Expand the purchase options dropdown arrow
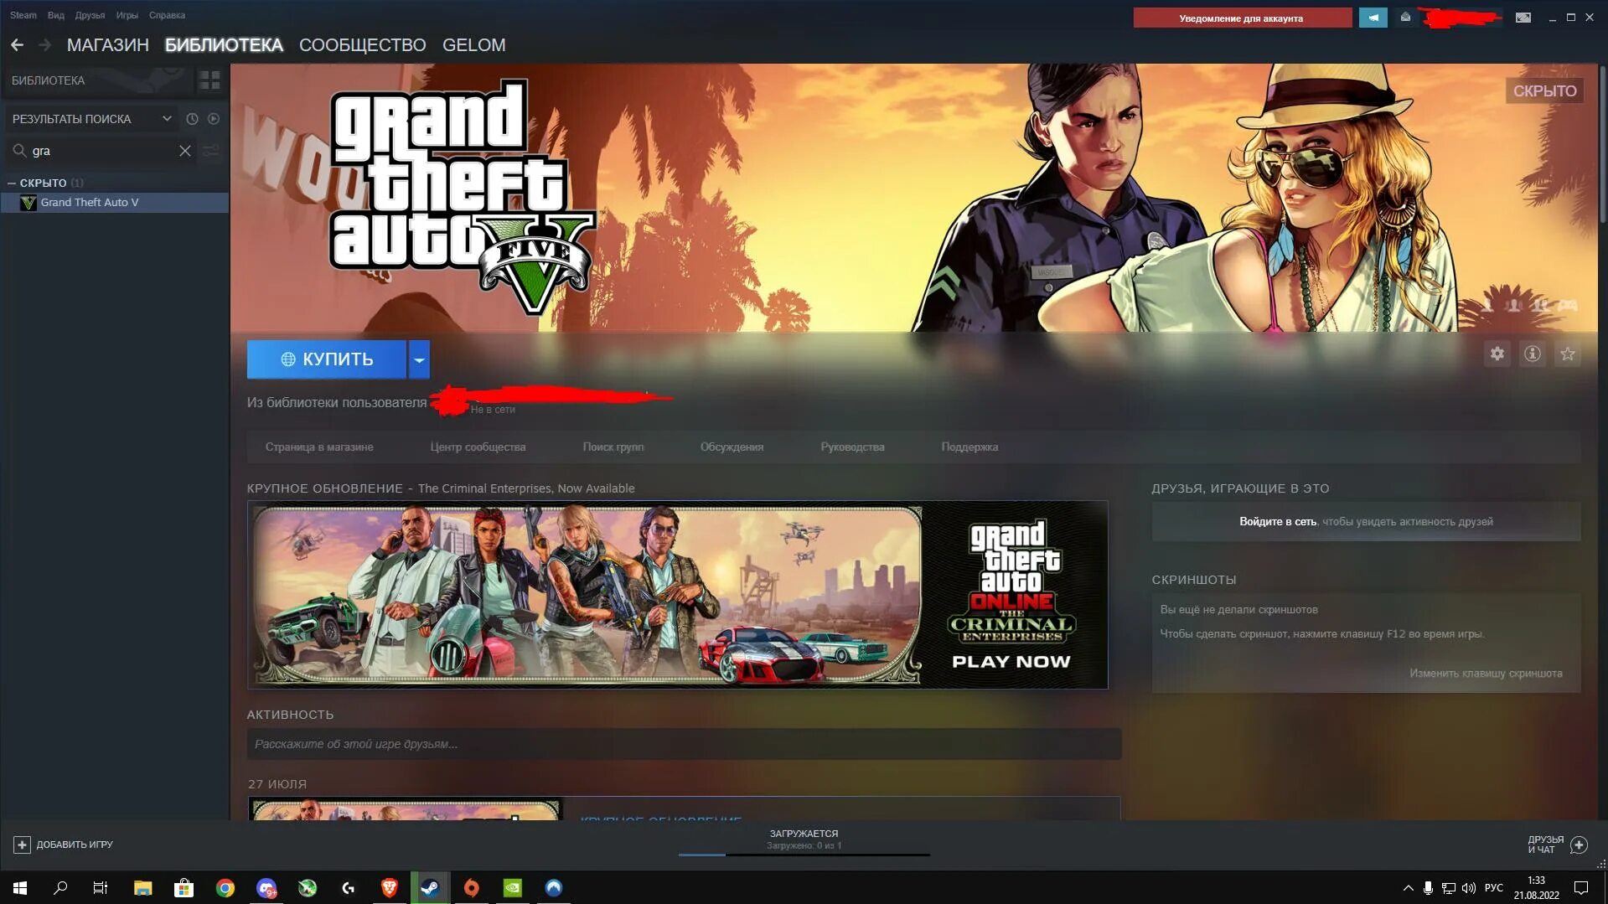 click(419, 359)
